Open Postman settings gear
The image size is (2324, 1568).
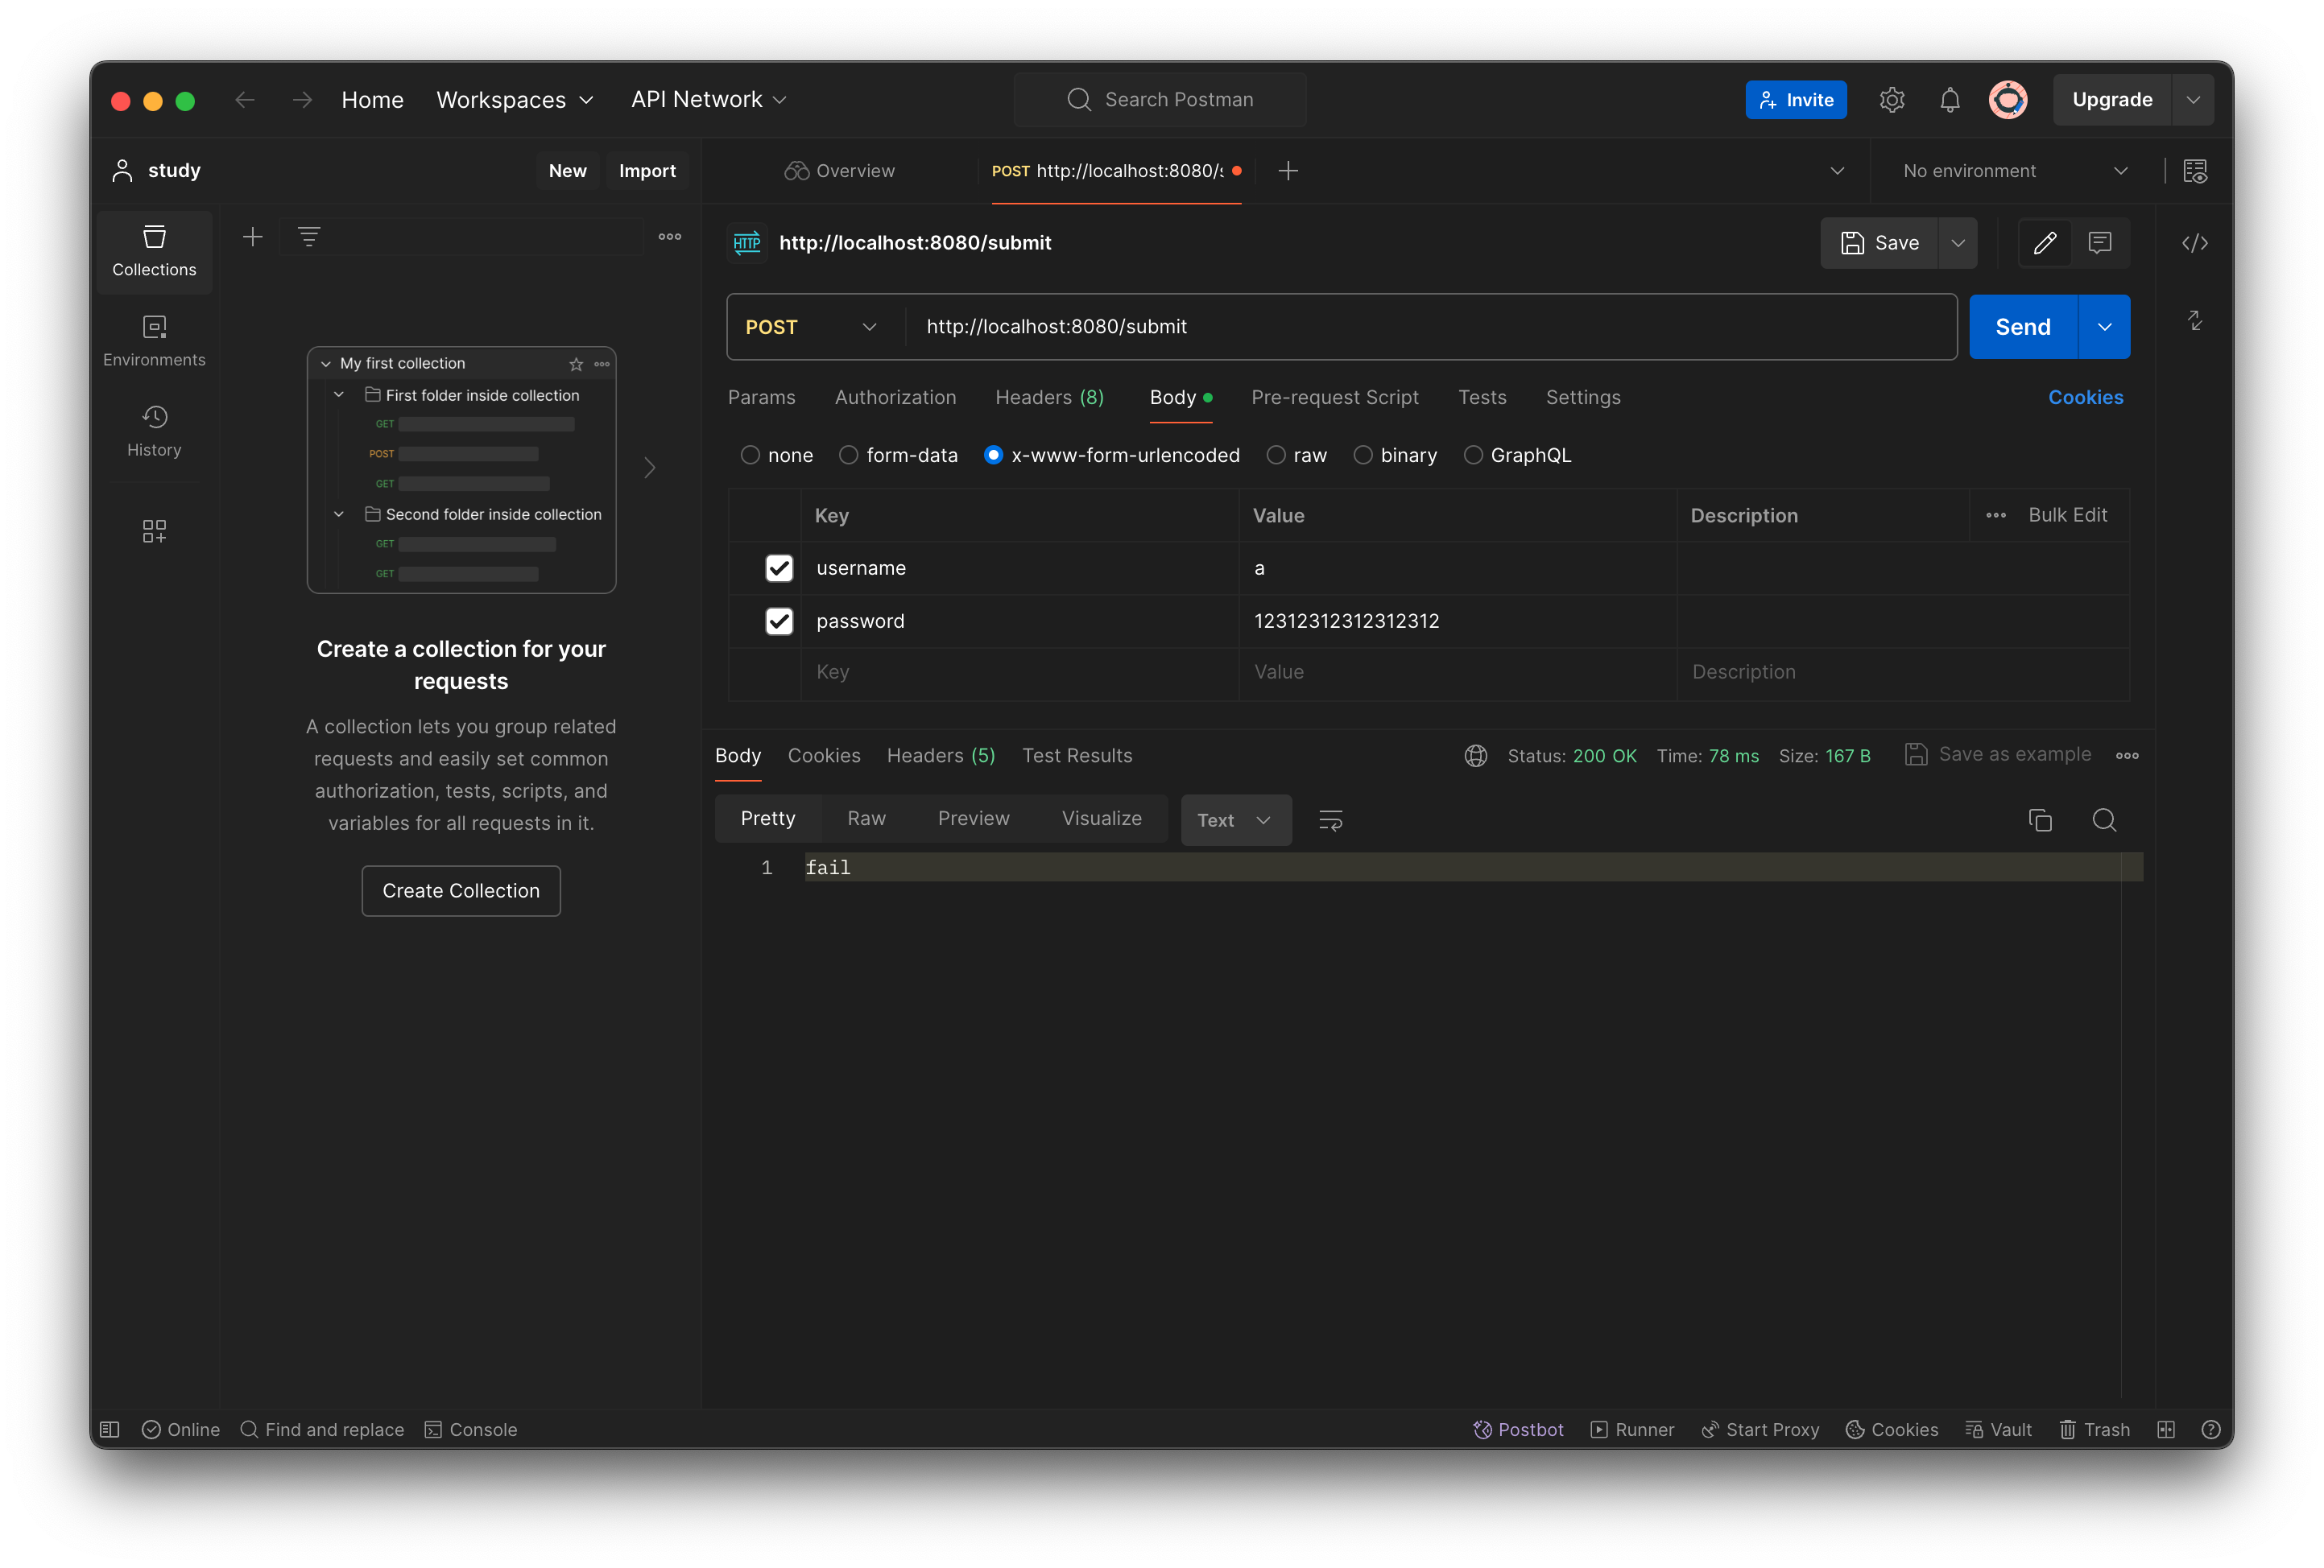tap(1891, 100)
